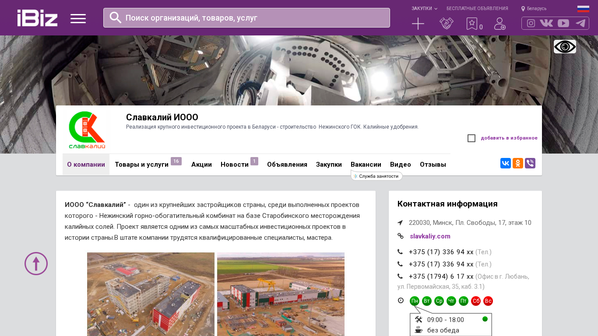The height and width of the screenshot is (336, 598).
Task: Share via the orange Odnoklassniki icon
Action: point(518,163)
